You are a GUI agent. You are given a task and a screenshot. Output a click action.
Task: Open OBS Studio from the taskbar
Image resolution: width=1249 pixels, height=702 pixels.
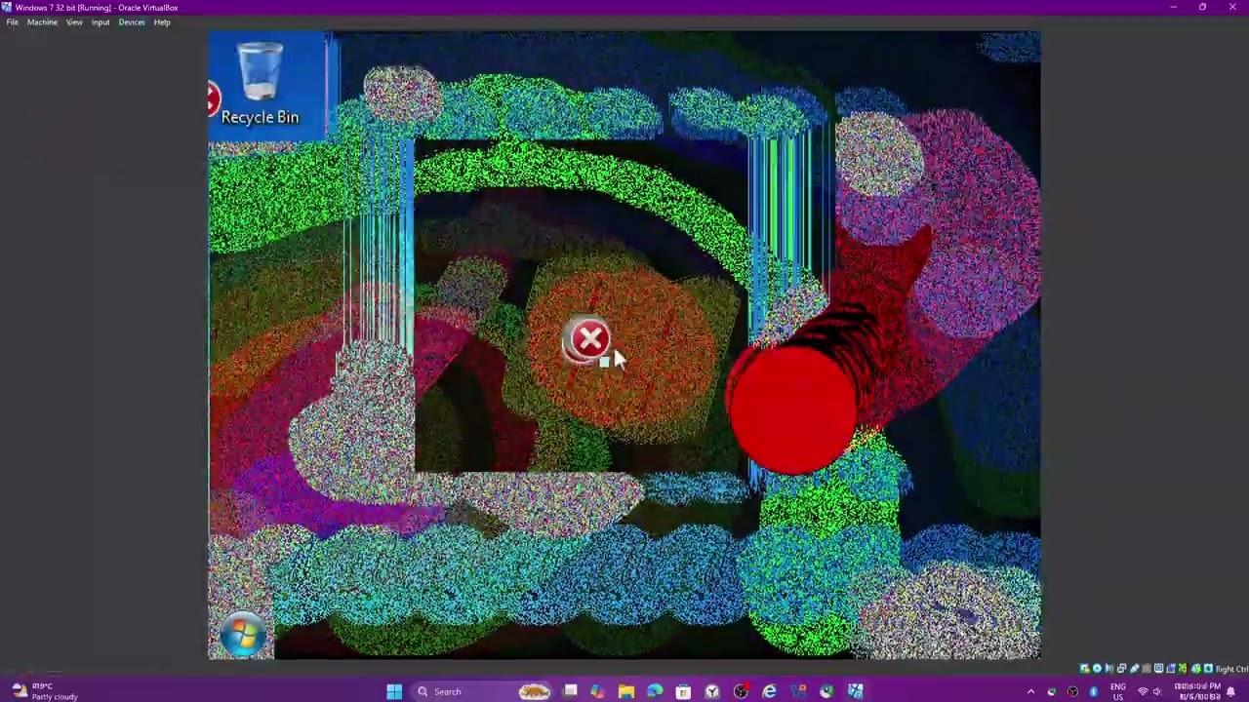[741, 691]
